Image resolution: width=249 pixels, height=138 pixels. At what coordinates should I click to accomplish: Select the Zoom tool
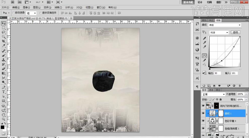click(4, 119)
